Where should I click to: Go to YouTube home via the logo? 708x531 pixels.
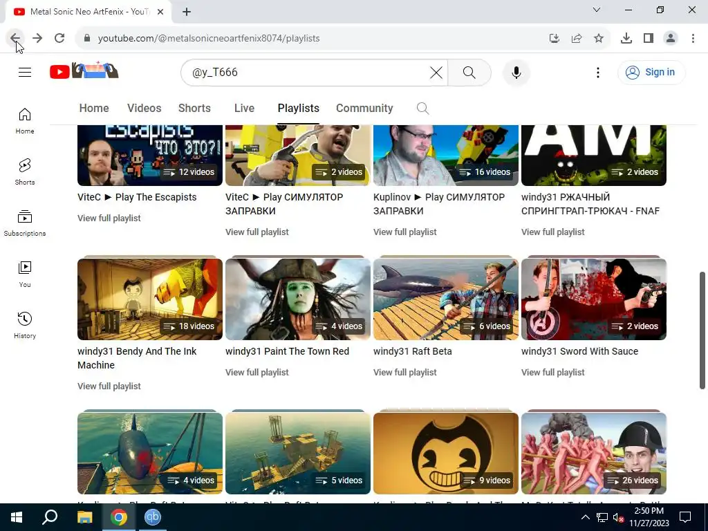tap(84, 71)
